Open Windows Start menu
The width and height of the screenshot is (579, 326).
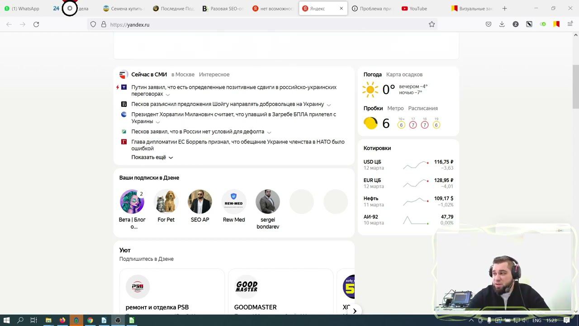coord(6,320)
